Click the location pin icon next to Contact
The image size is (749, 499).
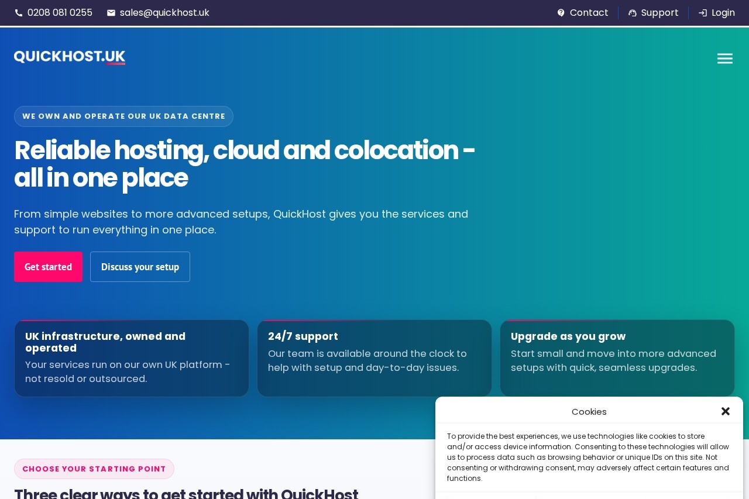point(561,12)
